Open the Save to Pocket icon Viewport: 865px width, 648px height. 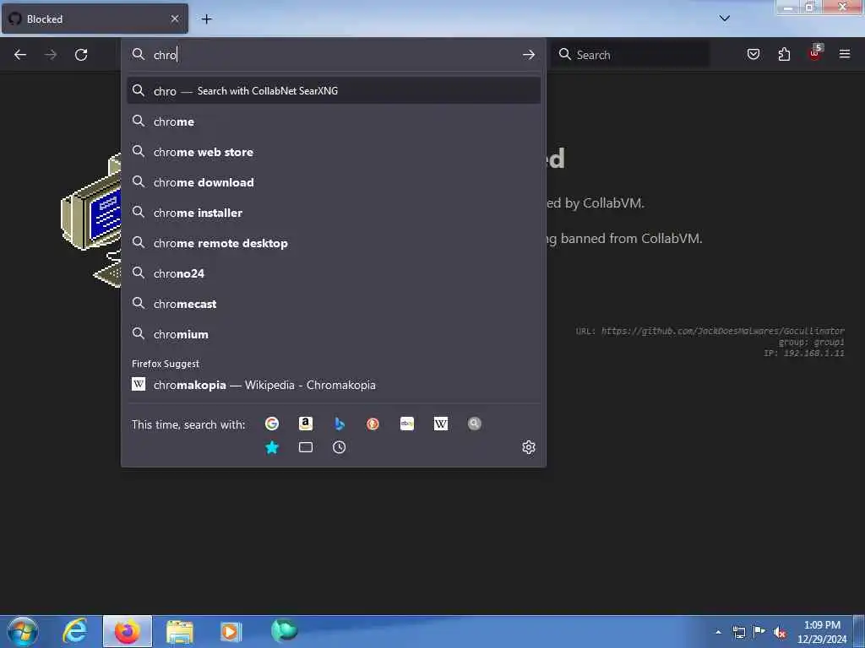753,54
